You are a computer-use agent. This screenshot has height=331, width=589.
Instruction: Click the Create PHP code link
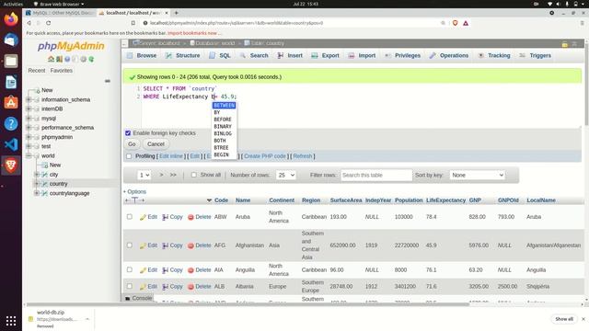coord(265,156)
